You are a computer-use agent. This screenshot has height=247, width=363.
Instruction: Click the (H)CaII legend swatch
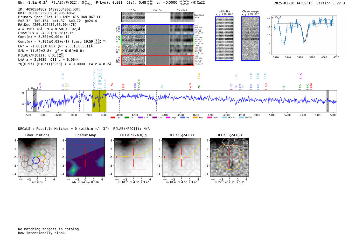(241, 117)
